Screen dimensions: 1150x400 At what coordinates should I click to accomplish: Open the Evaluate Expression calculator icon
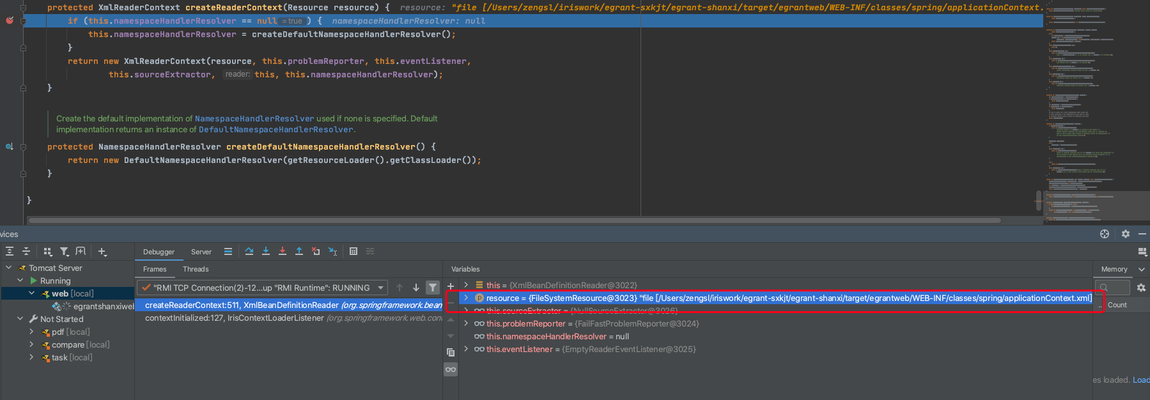354,252
